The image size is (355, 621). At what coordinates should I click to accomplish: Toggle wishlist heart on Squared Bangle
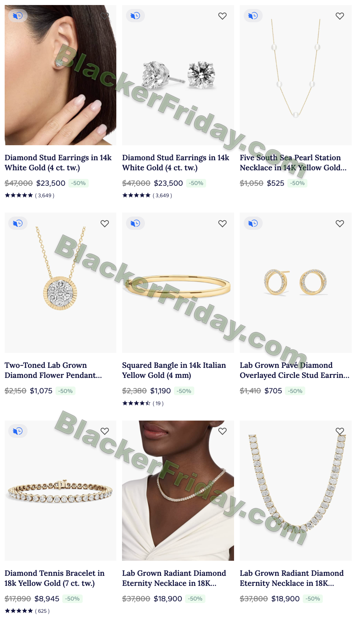[222, 223]
